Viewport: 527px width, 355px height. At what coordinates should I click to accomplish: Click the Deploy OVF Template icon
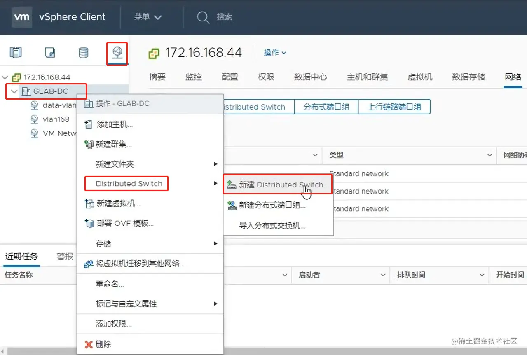[89, 223]
